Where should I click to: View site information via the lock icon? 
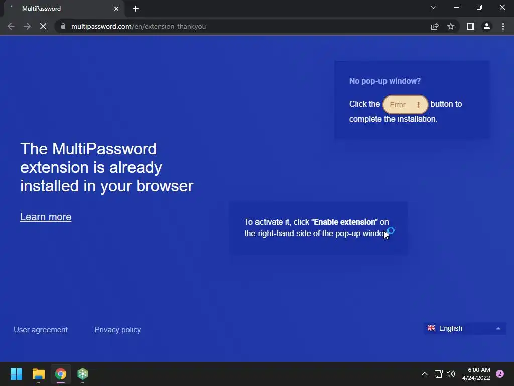pos(63,26)
